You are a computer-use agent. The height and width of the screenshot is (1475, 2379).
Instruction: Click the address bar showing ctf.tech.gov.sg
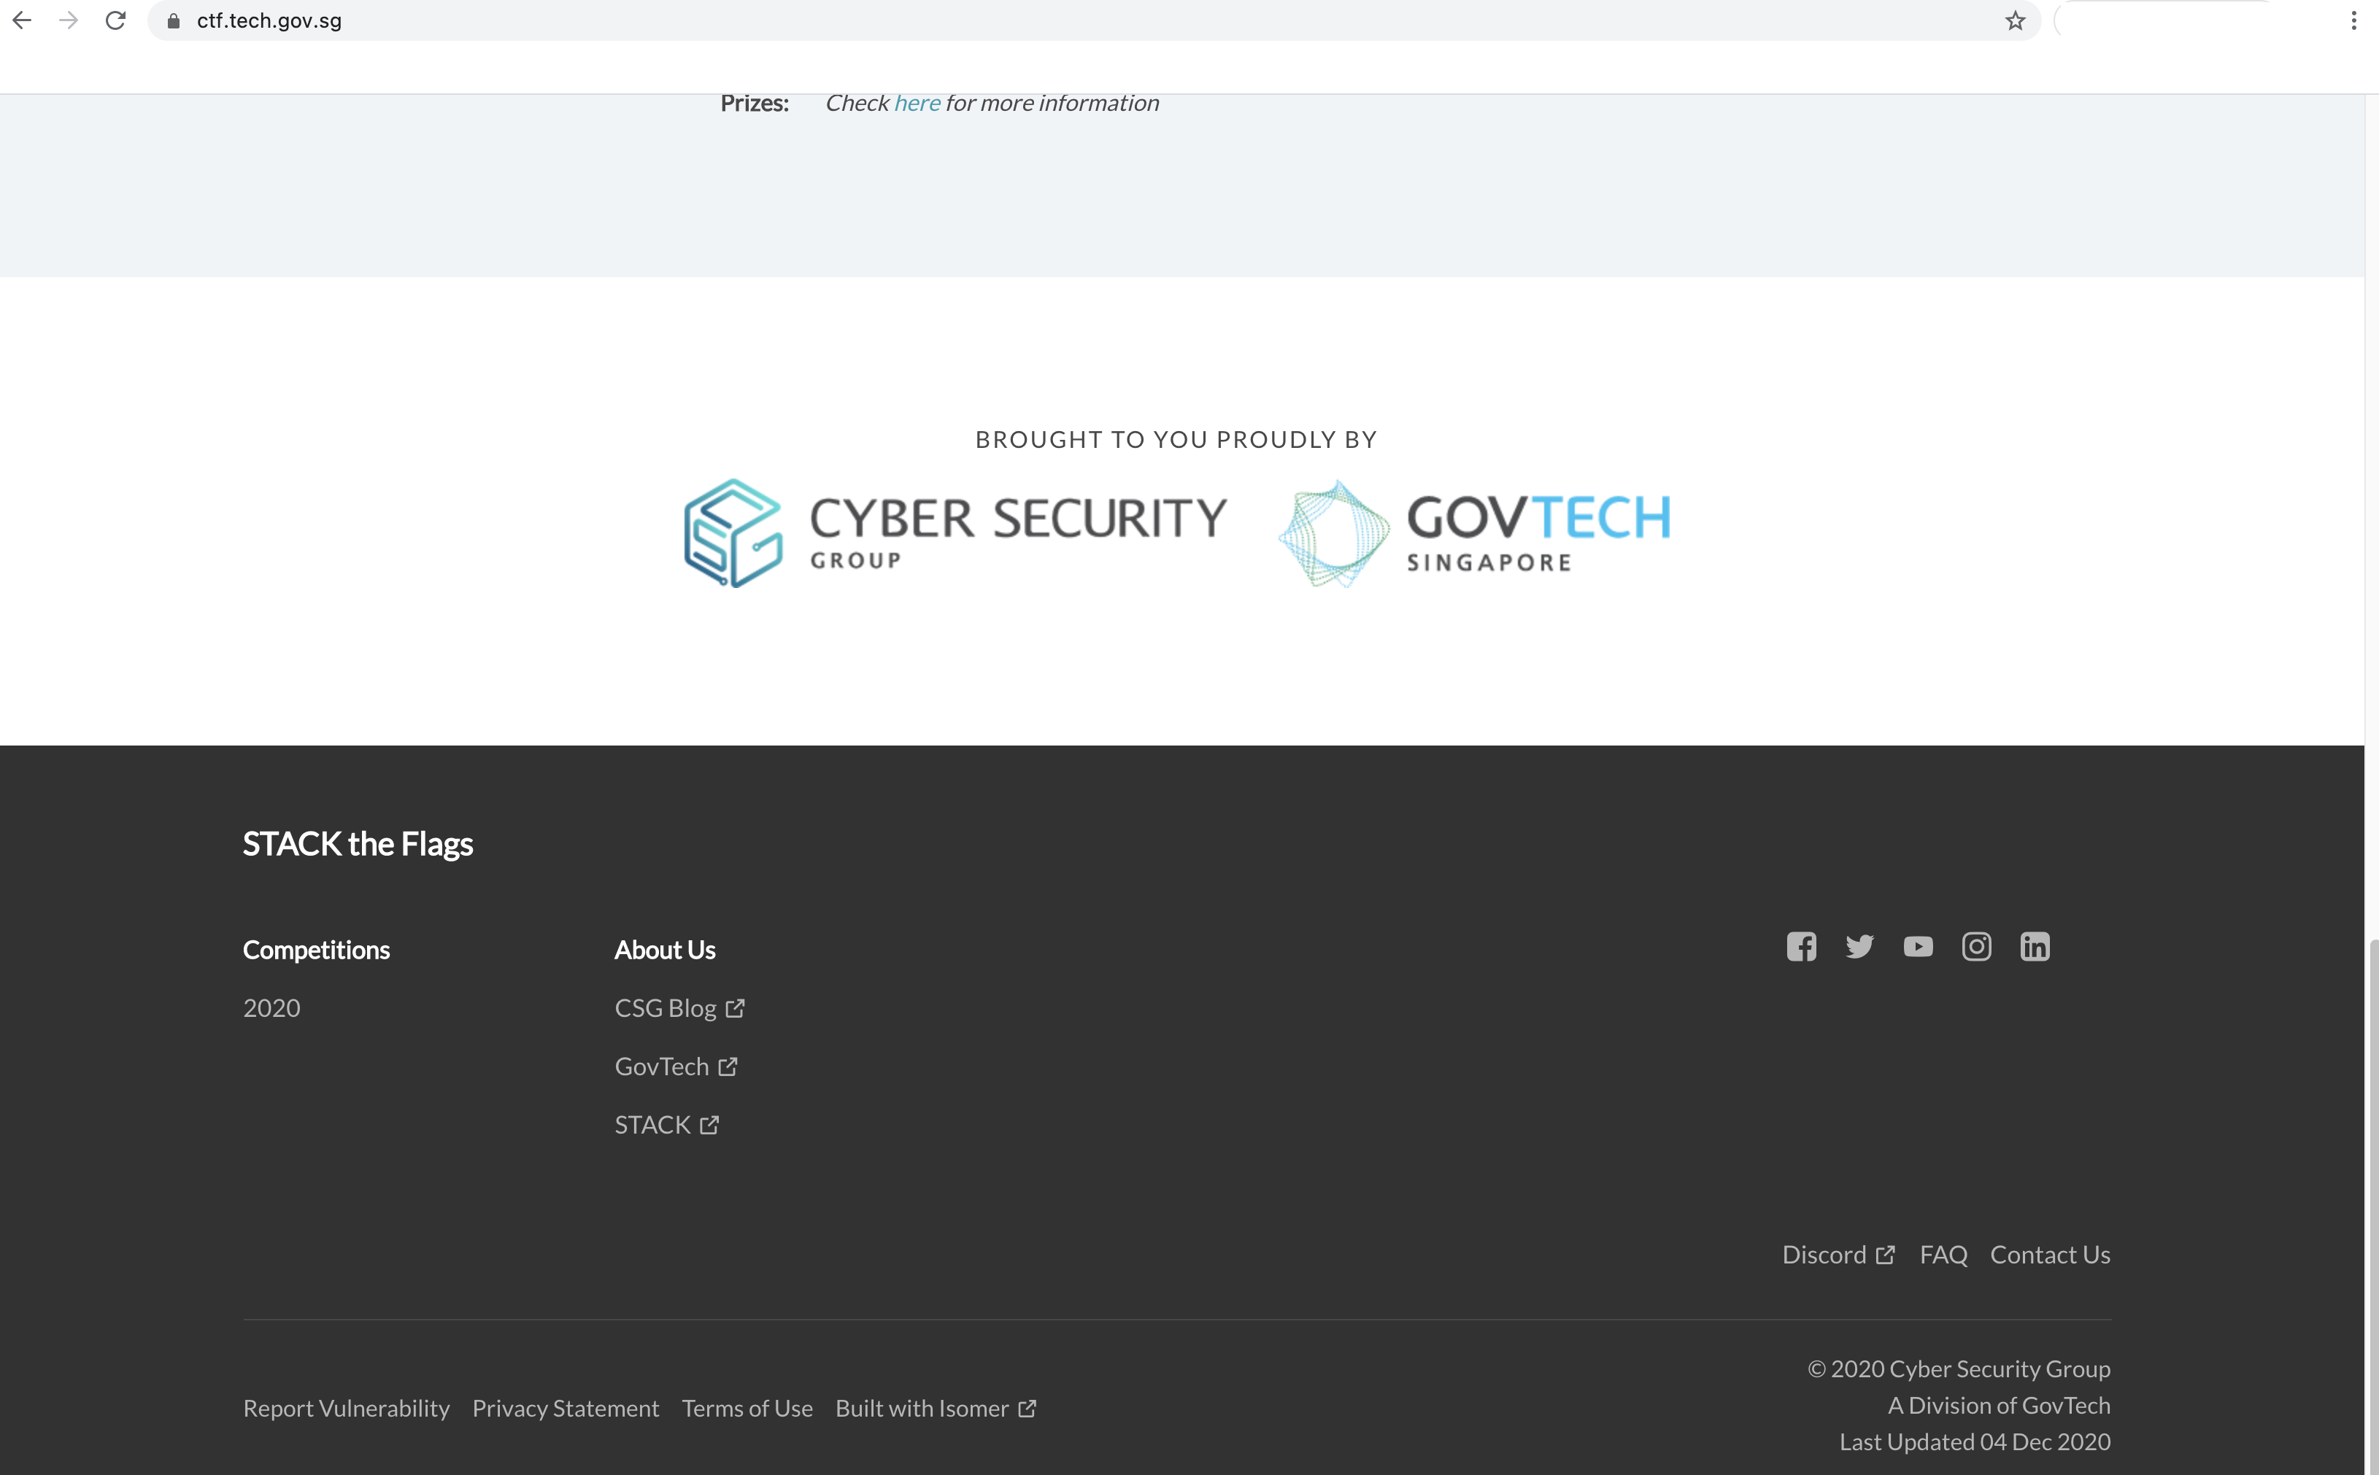[1073, 20]
